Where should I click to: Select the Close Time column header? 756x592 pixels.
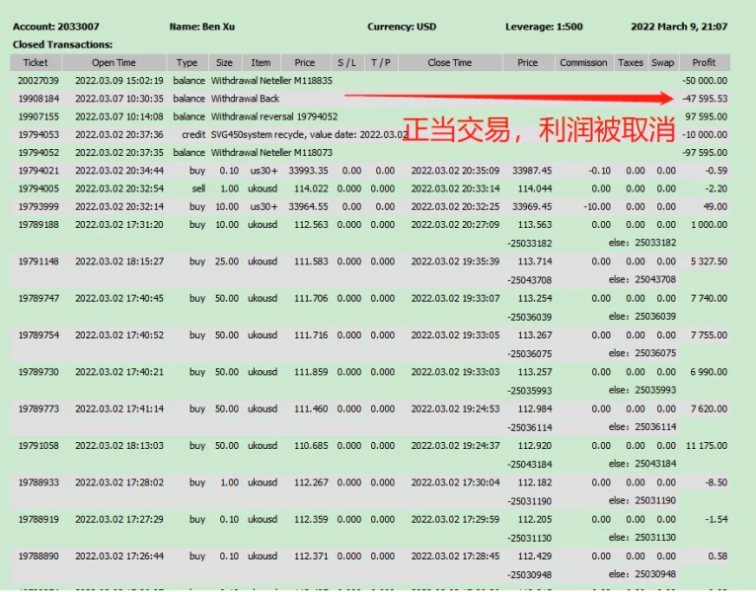(449, 62)
